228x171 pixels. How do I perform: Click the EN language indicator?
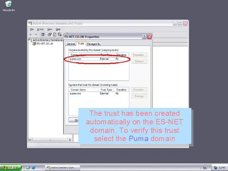(x=205, y=168)
